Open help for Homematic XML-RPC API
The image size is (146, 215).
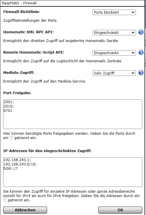click(141, 32)
